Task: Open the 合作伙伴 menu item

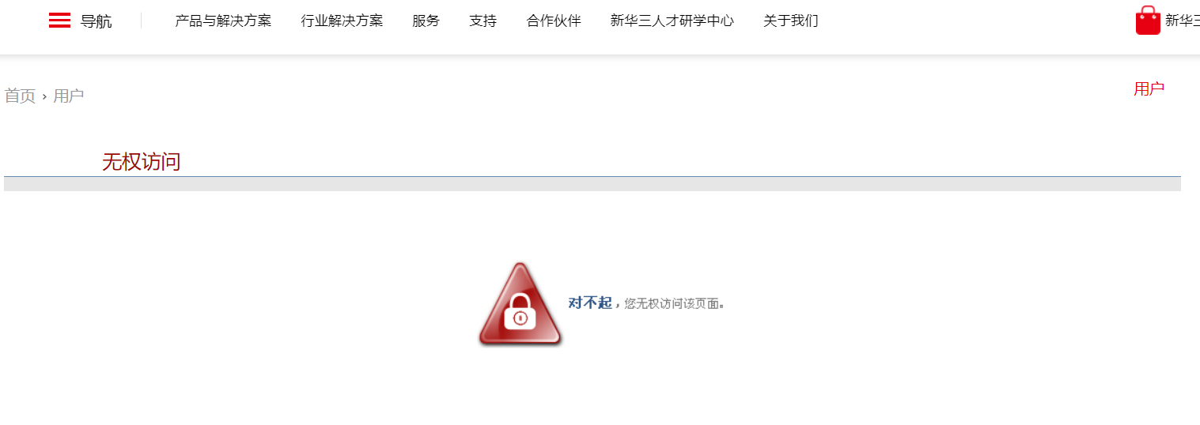Action: (554, 21)
